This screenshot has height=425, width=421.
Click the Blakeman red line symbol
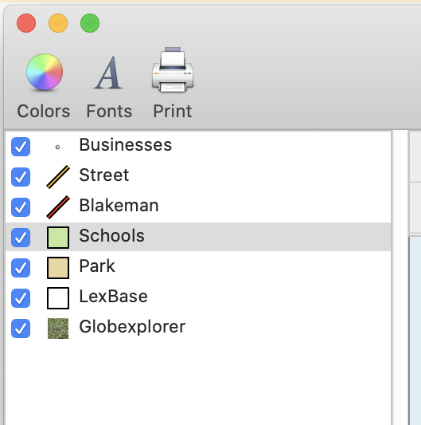coord(58,207)
